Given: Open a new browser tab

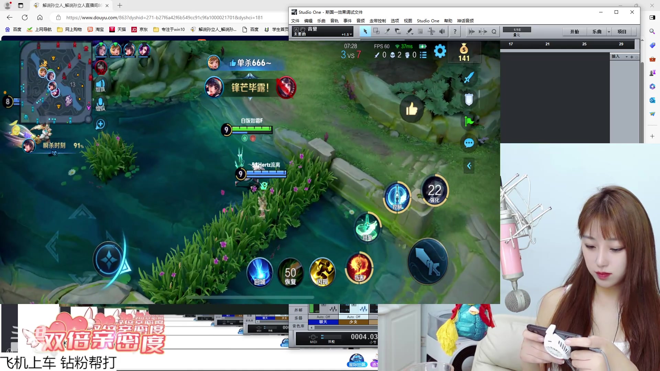Looking at the screenshot, I should (x=120, y=5).
